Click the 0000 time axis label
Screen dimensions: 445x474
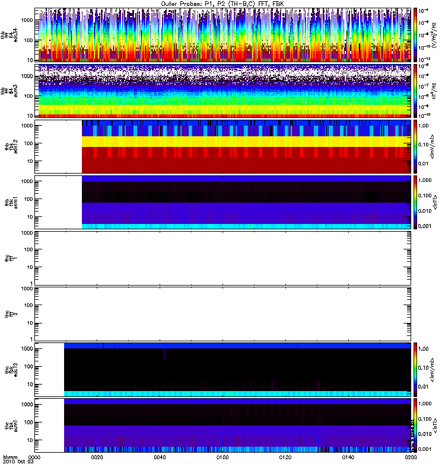[34, 457]
